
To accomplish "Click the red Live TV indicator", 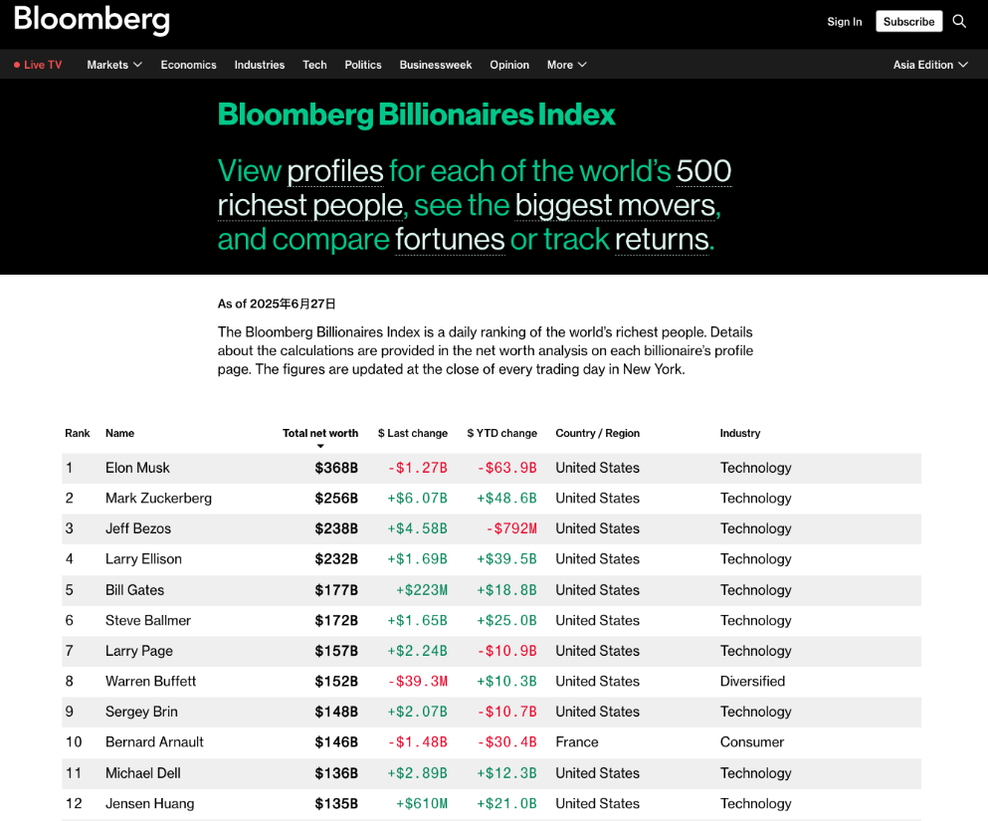I will tap(38, 65).
